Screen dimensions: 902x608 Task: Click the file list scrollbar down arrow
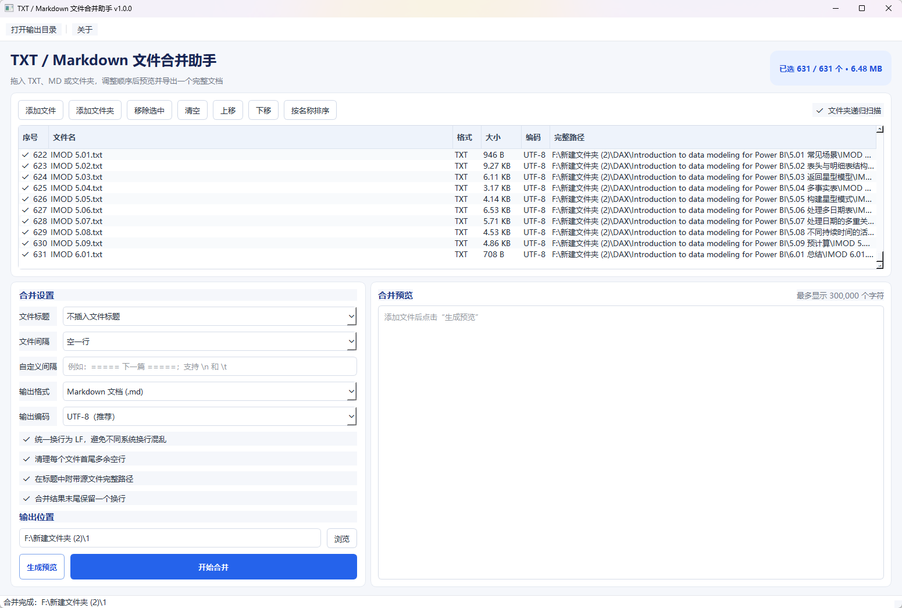click(x=880, y=265)
